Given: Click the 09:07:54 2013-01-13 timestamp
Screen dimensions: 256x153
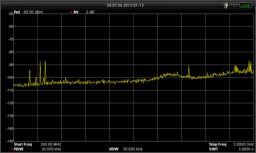Looking at the screenshot, I should click(125, 6).
